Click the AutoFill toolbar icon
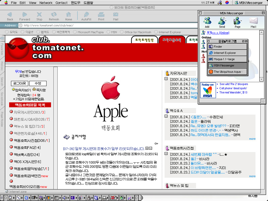 [86, 15]
